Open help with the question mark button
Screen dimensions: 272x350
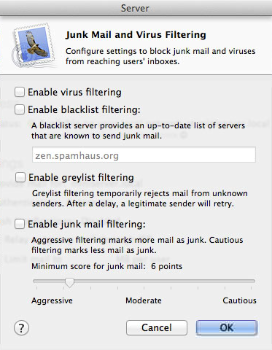[21, 328]
